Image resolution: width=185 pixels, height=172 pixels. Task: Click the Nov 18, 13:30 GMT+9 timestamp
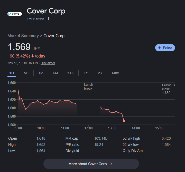click(x=23, y=63)
